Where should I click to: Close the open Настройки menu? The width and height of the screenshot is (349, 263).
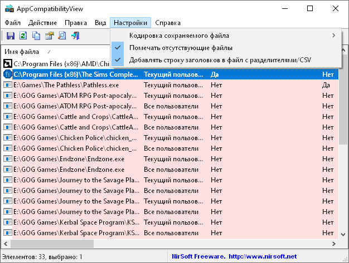[130, 23]
